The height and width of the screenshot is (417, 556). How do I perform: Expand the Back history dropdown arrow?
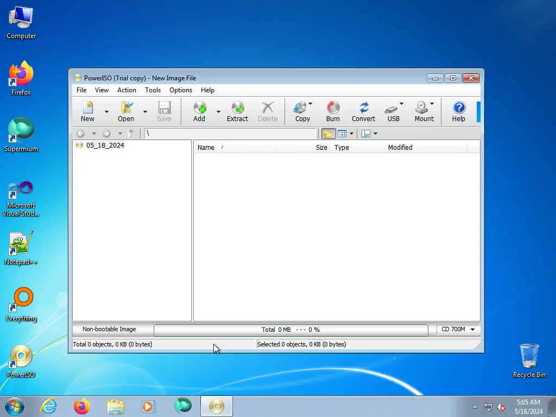pos(94,134)
